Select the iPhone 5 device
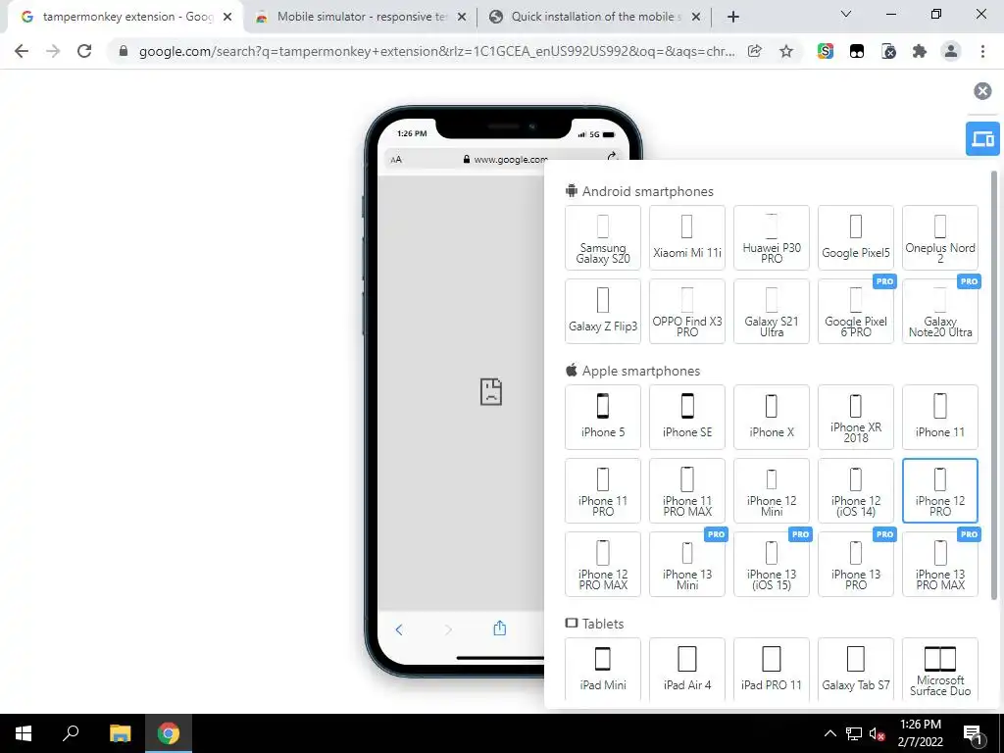Image resolution: width=1004 pixels, height=753 pixels. coord(603,417)
